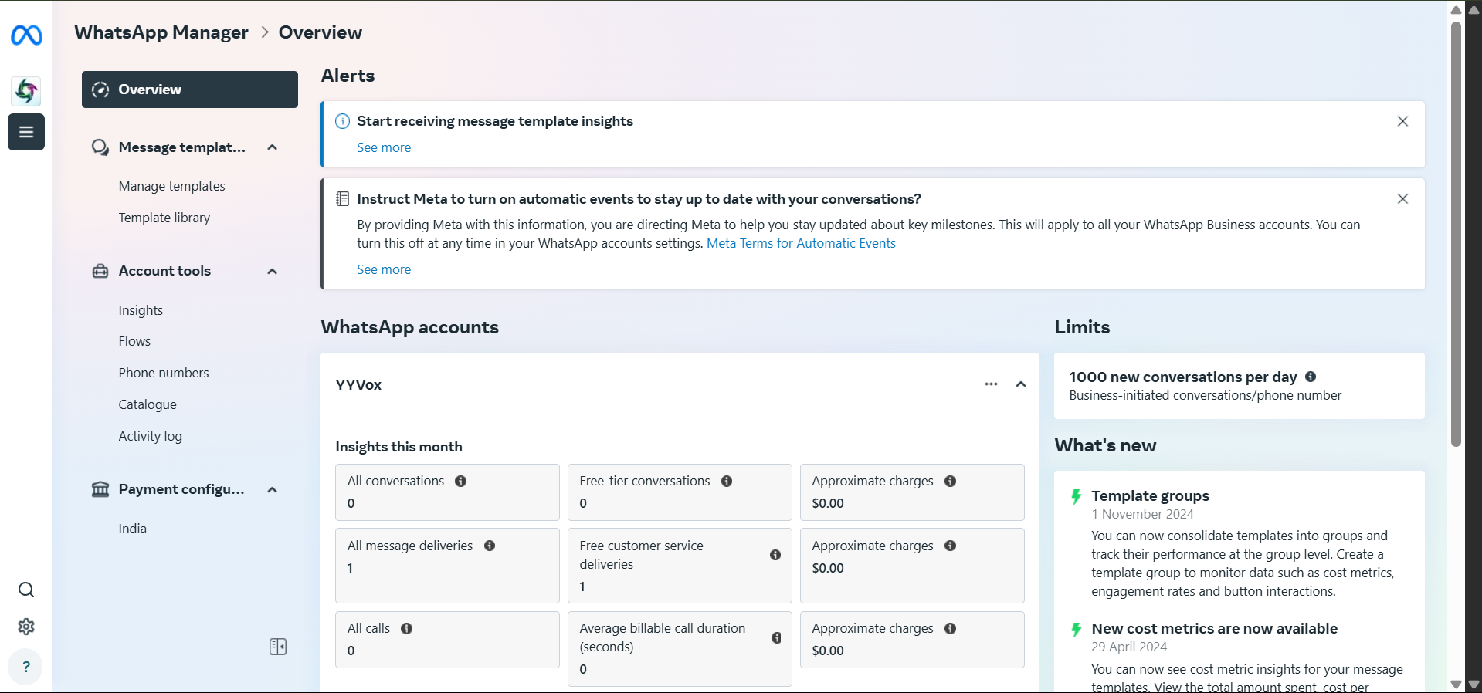Open Manage templates page
The image size is (1482, 693).
tap(171, 186)
